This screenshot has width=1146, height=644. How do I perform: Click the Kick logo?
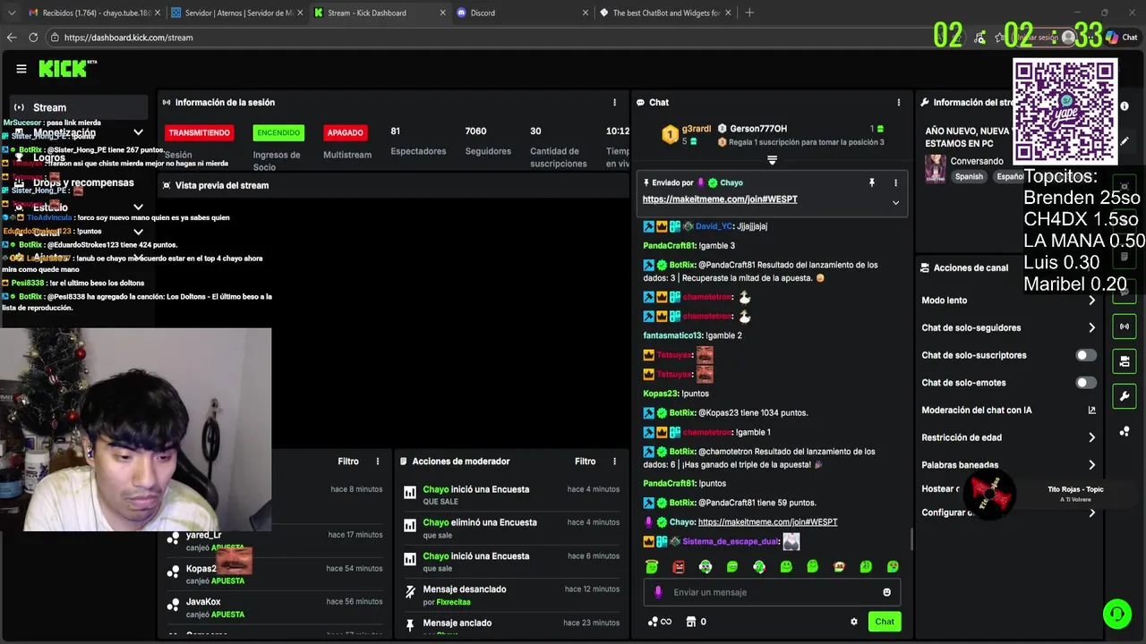pos(67,68)
